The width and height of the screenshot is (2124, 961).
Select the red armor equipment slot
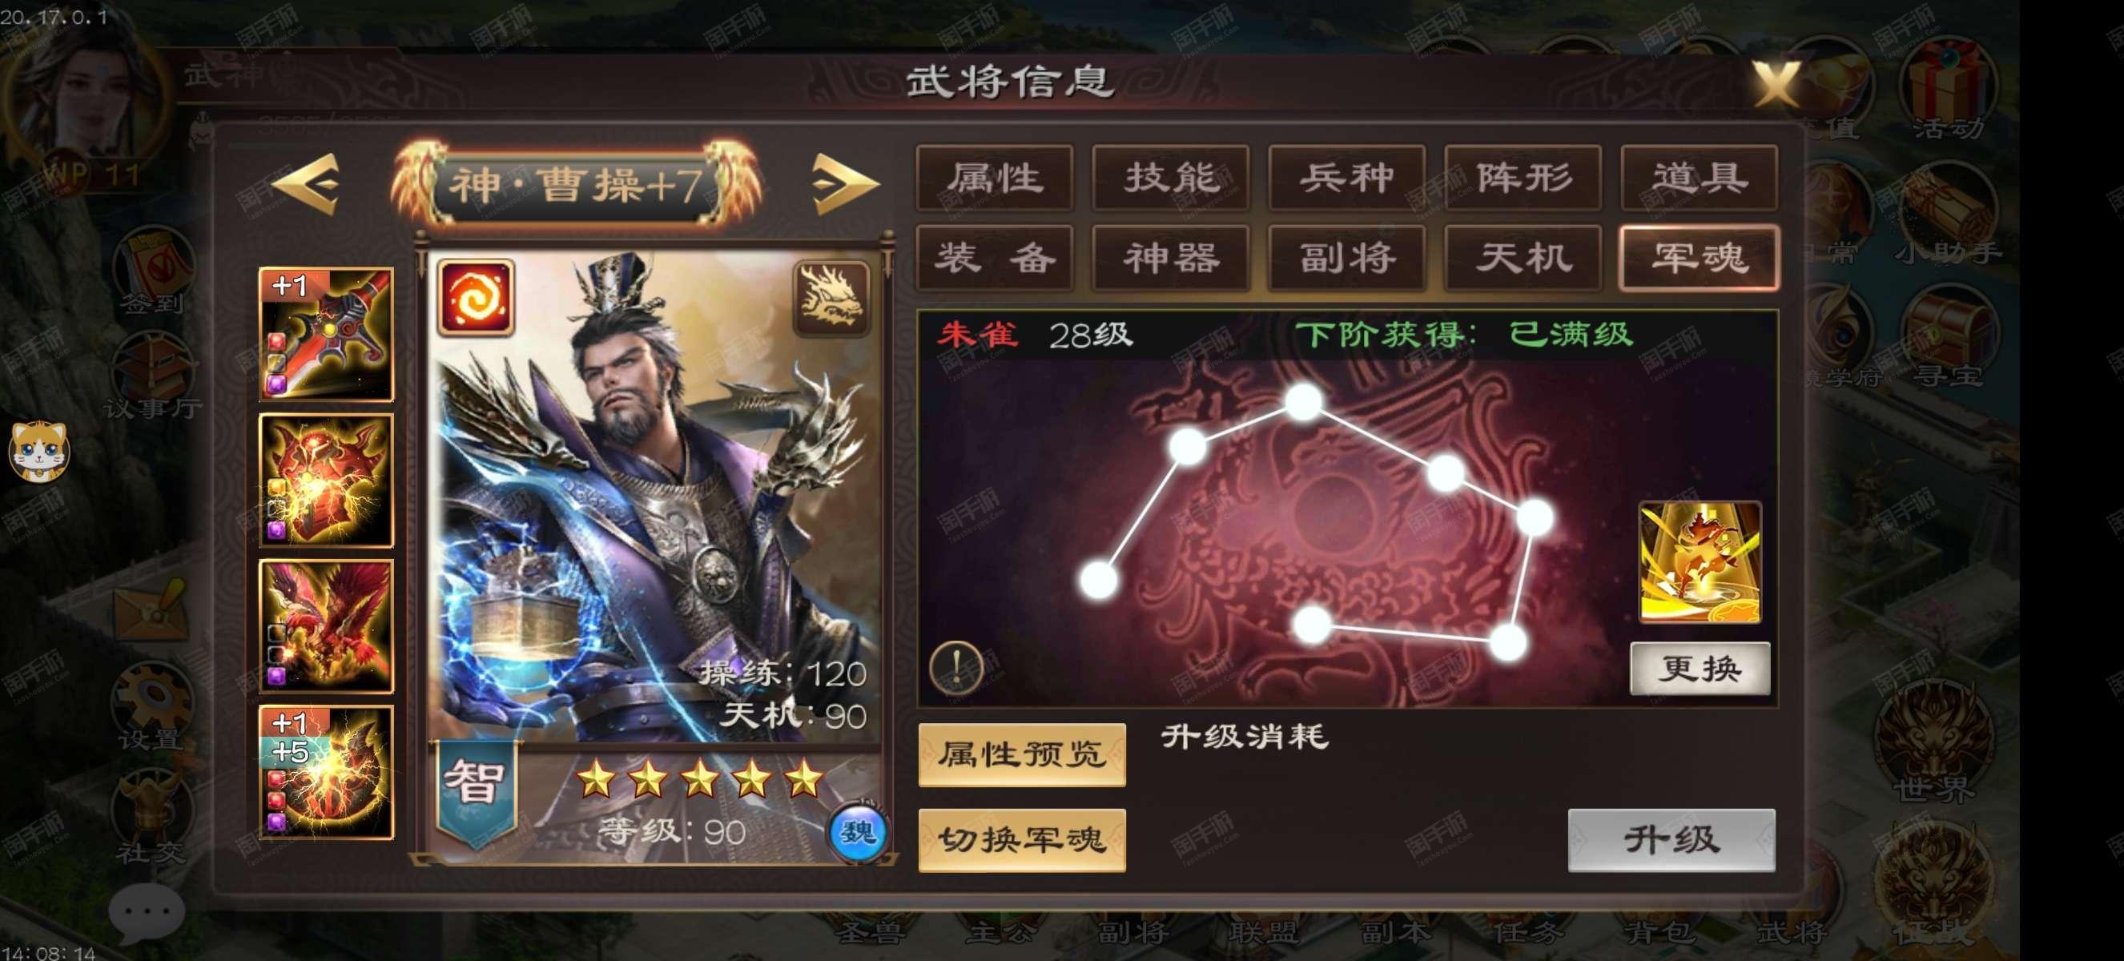[327, 480]
